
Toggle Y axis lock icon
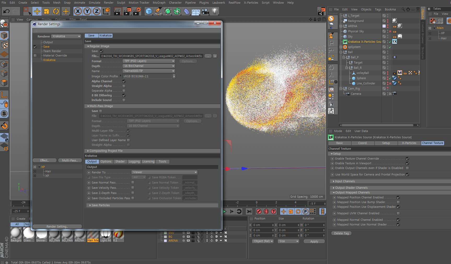click(87, 11)
